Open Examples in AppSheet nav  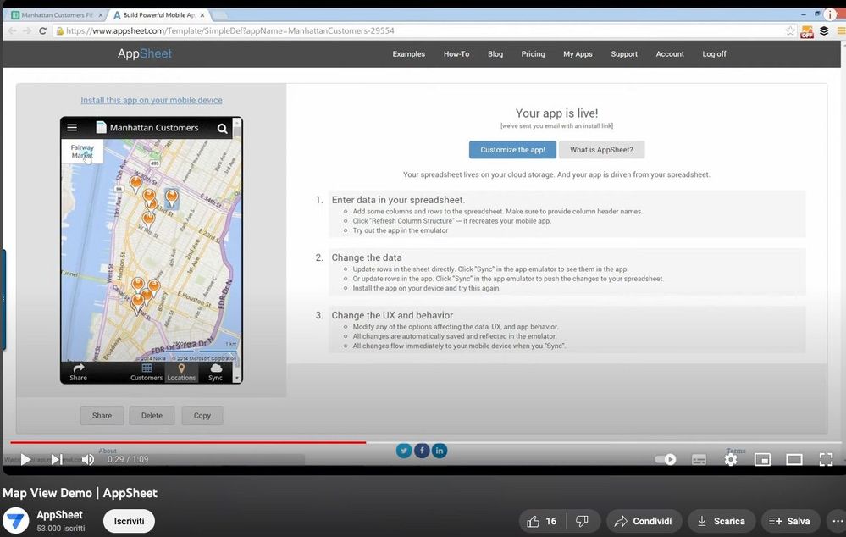pos(408,54)
